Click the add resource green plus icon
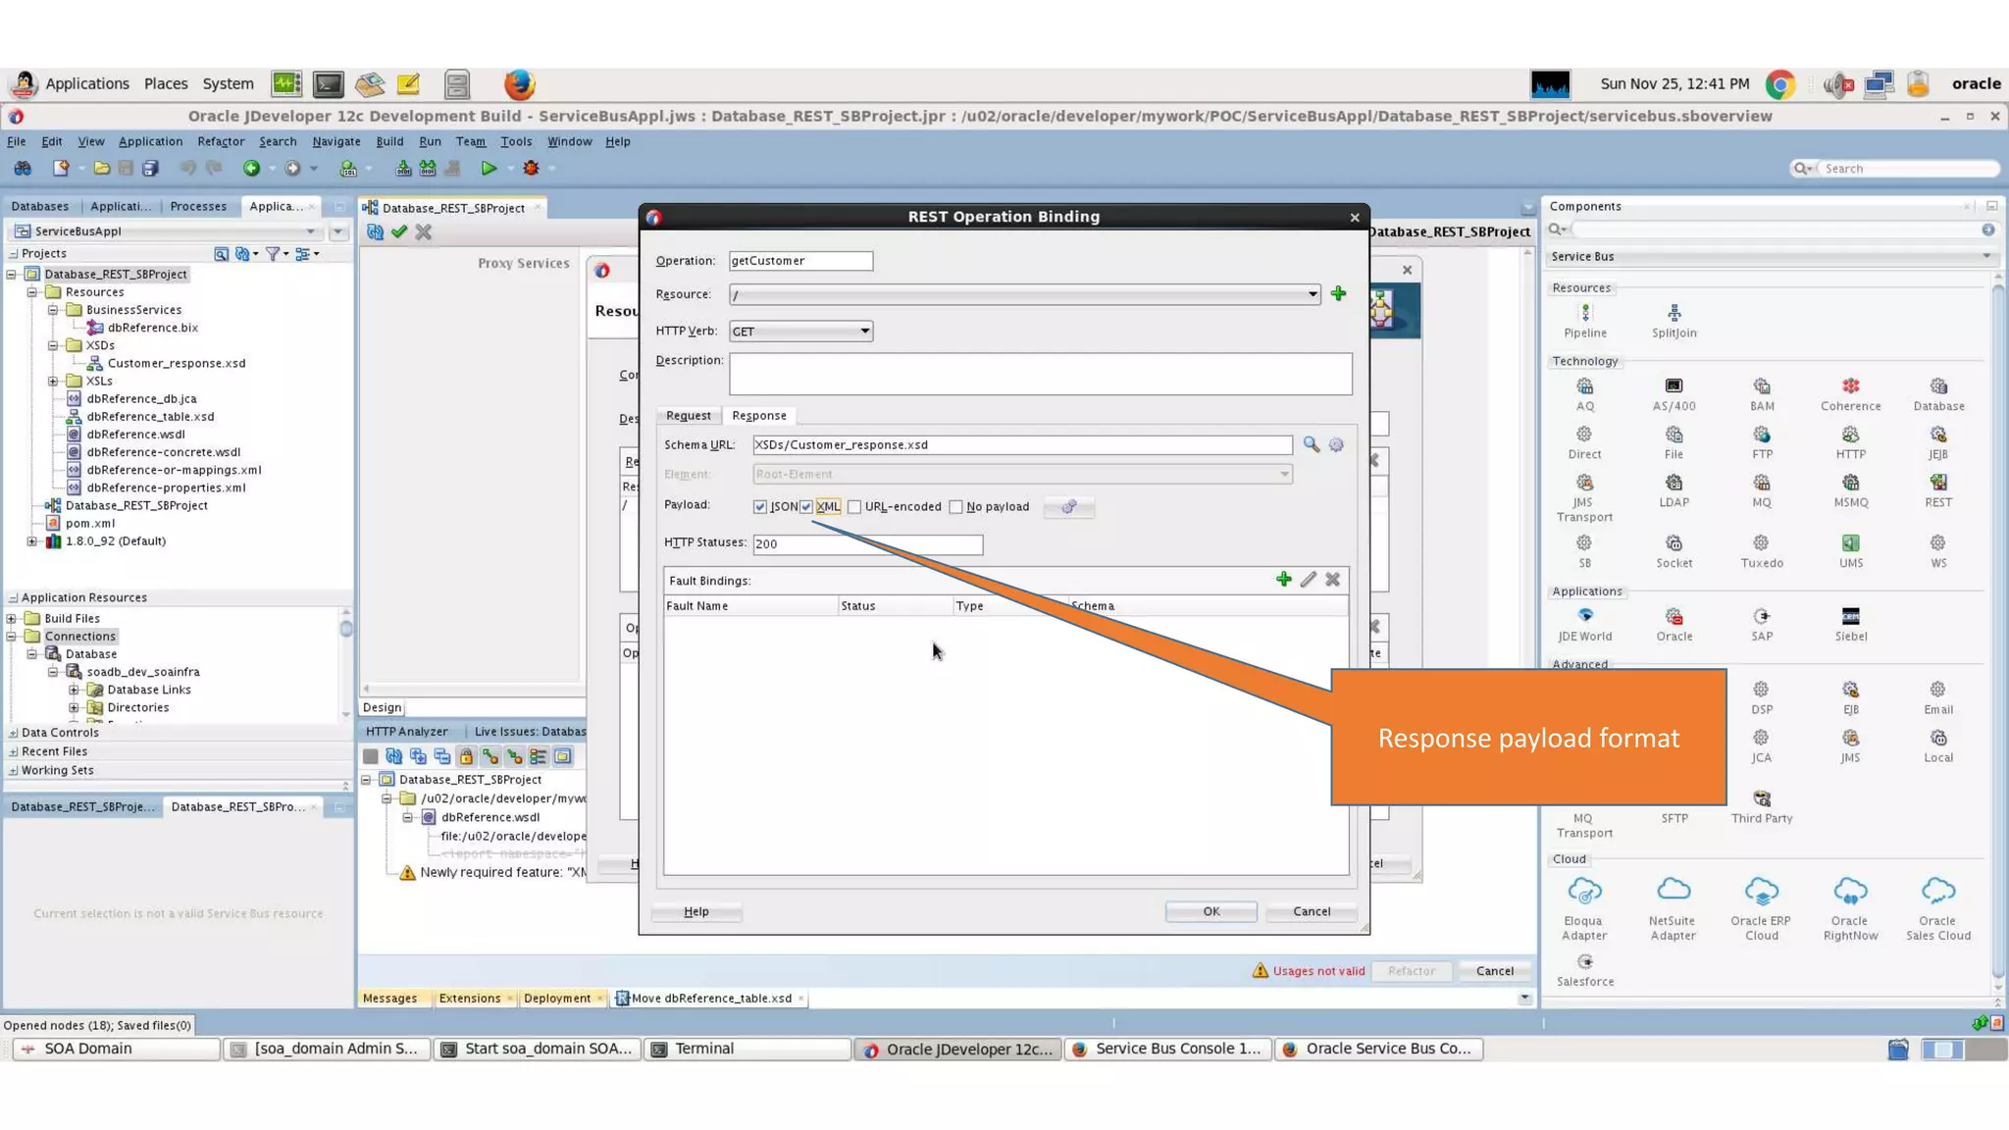 (x=1338, y=294)
